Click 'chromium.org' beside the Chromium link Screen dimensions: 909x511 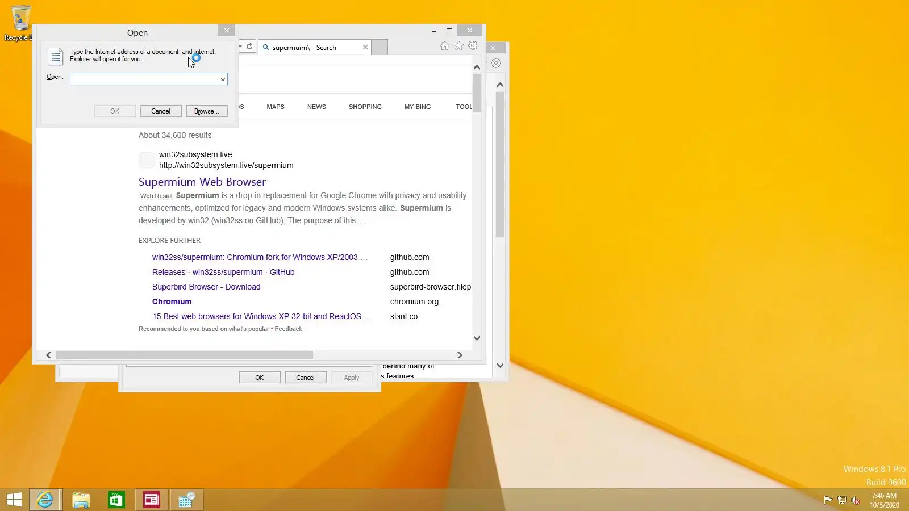coord(414,301)
